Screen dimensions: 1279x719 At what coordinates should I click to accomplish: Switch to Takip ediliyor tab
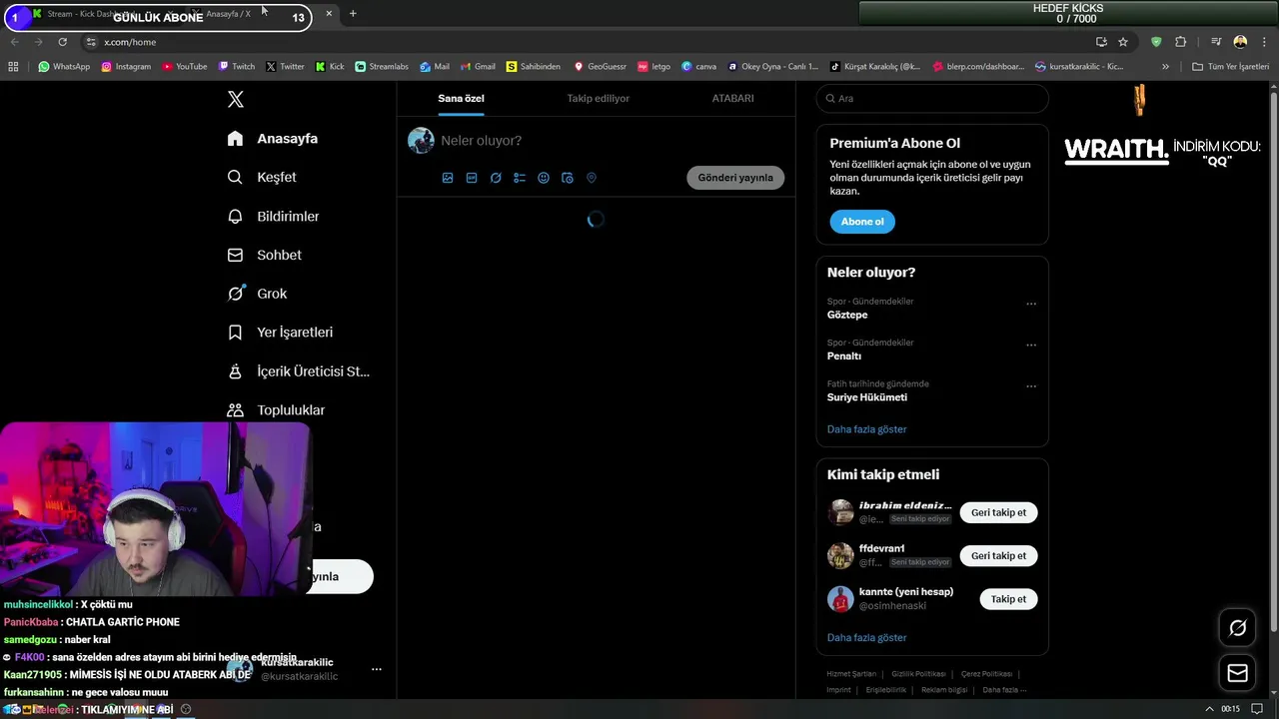pos(599,98)
